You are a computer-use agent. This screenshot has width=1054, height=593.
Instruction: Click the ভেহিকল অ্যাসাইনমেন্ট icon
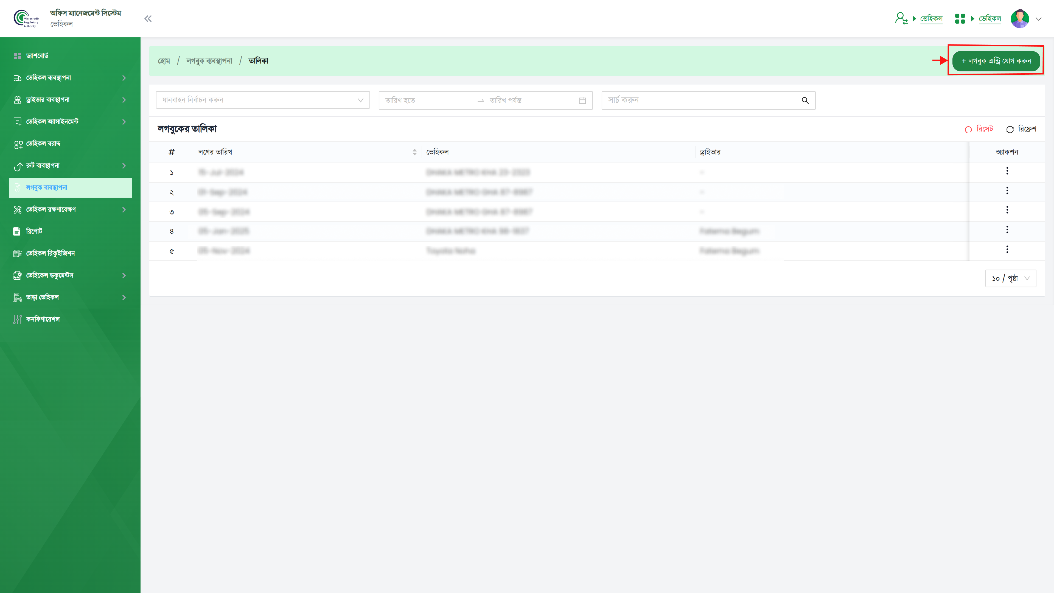(x=17, y=122)
